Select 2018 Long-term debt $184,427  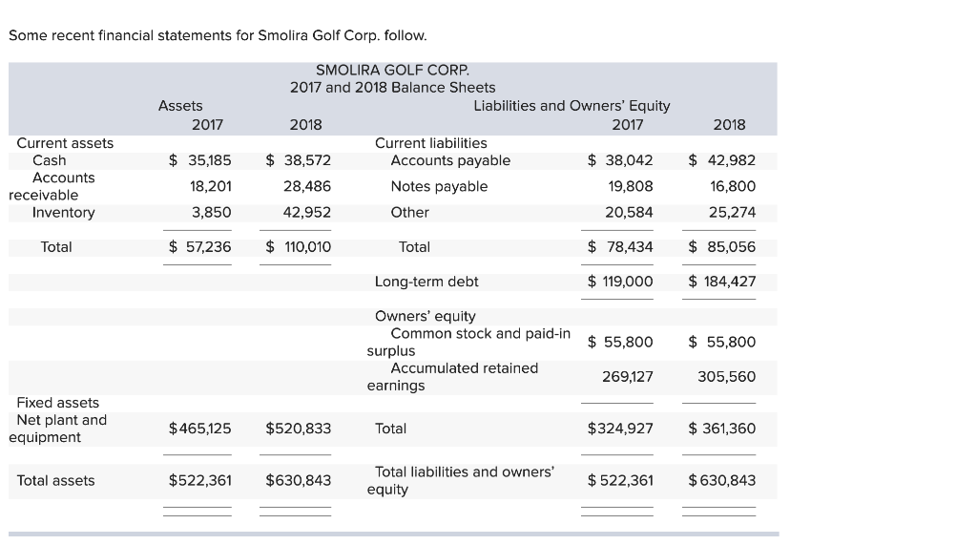click(x=721, y=282)
